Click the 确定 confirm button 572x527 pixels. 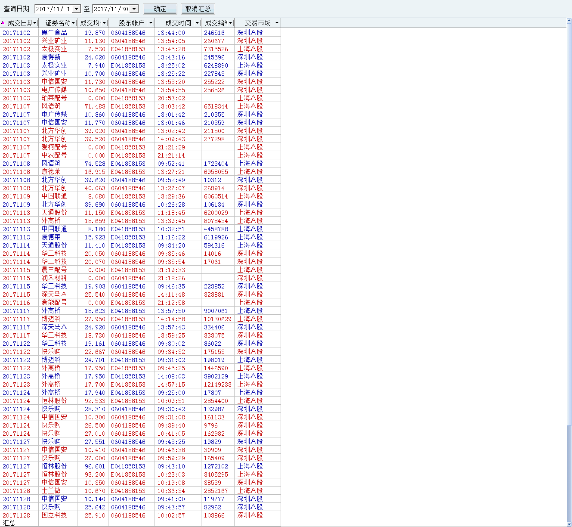tap(160, 9)
